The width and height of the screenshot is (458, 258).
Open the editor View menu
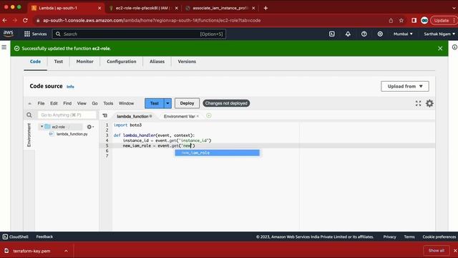click(x=82, y=103)
